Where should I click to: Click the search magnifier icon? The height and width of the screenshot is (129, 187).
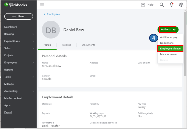tap(162, 5)
